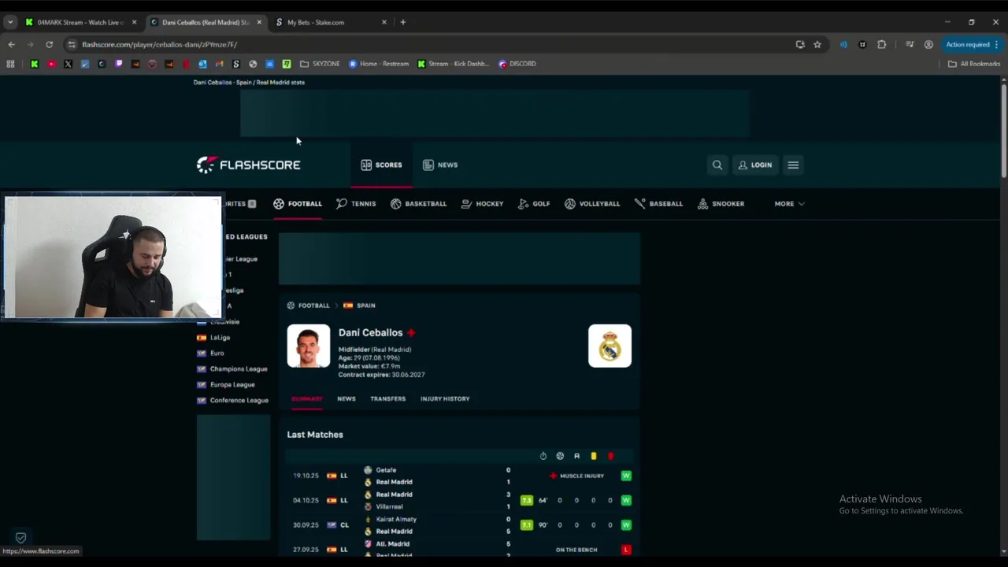Select the FOOTBALL sport menu
1008x567 pixels.
(298, 203)
